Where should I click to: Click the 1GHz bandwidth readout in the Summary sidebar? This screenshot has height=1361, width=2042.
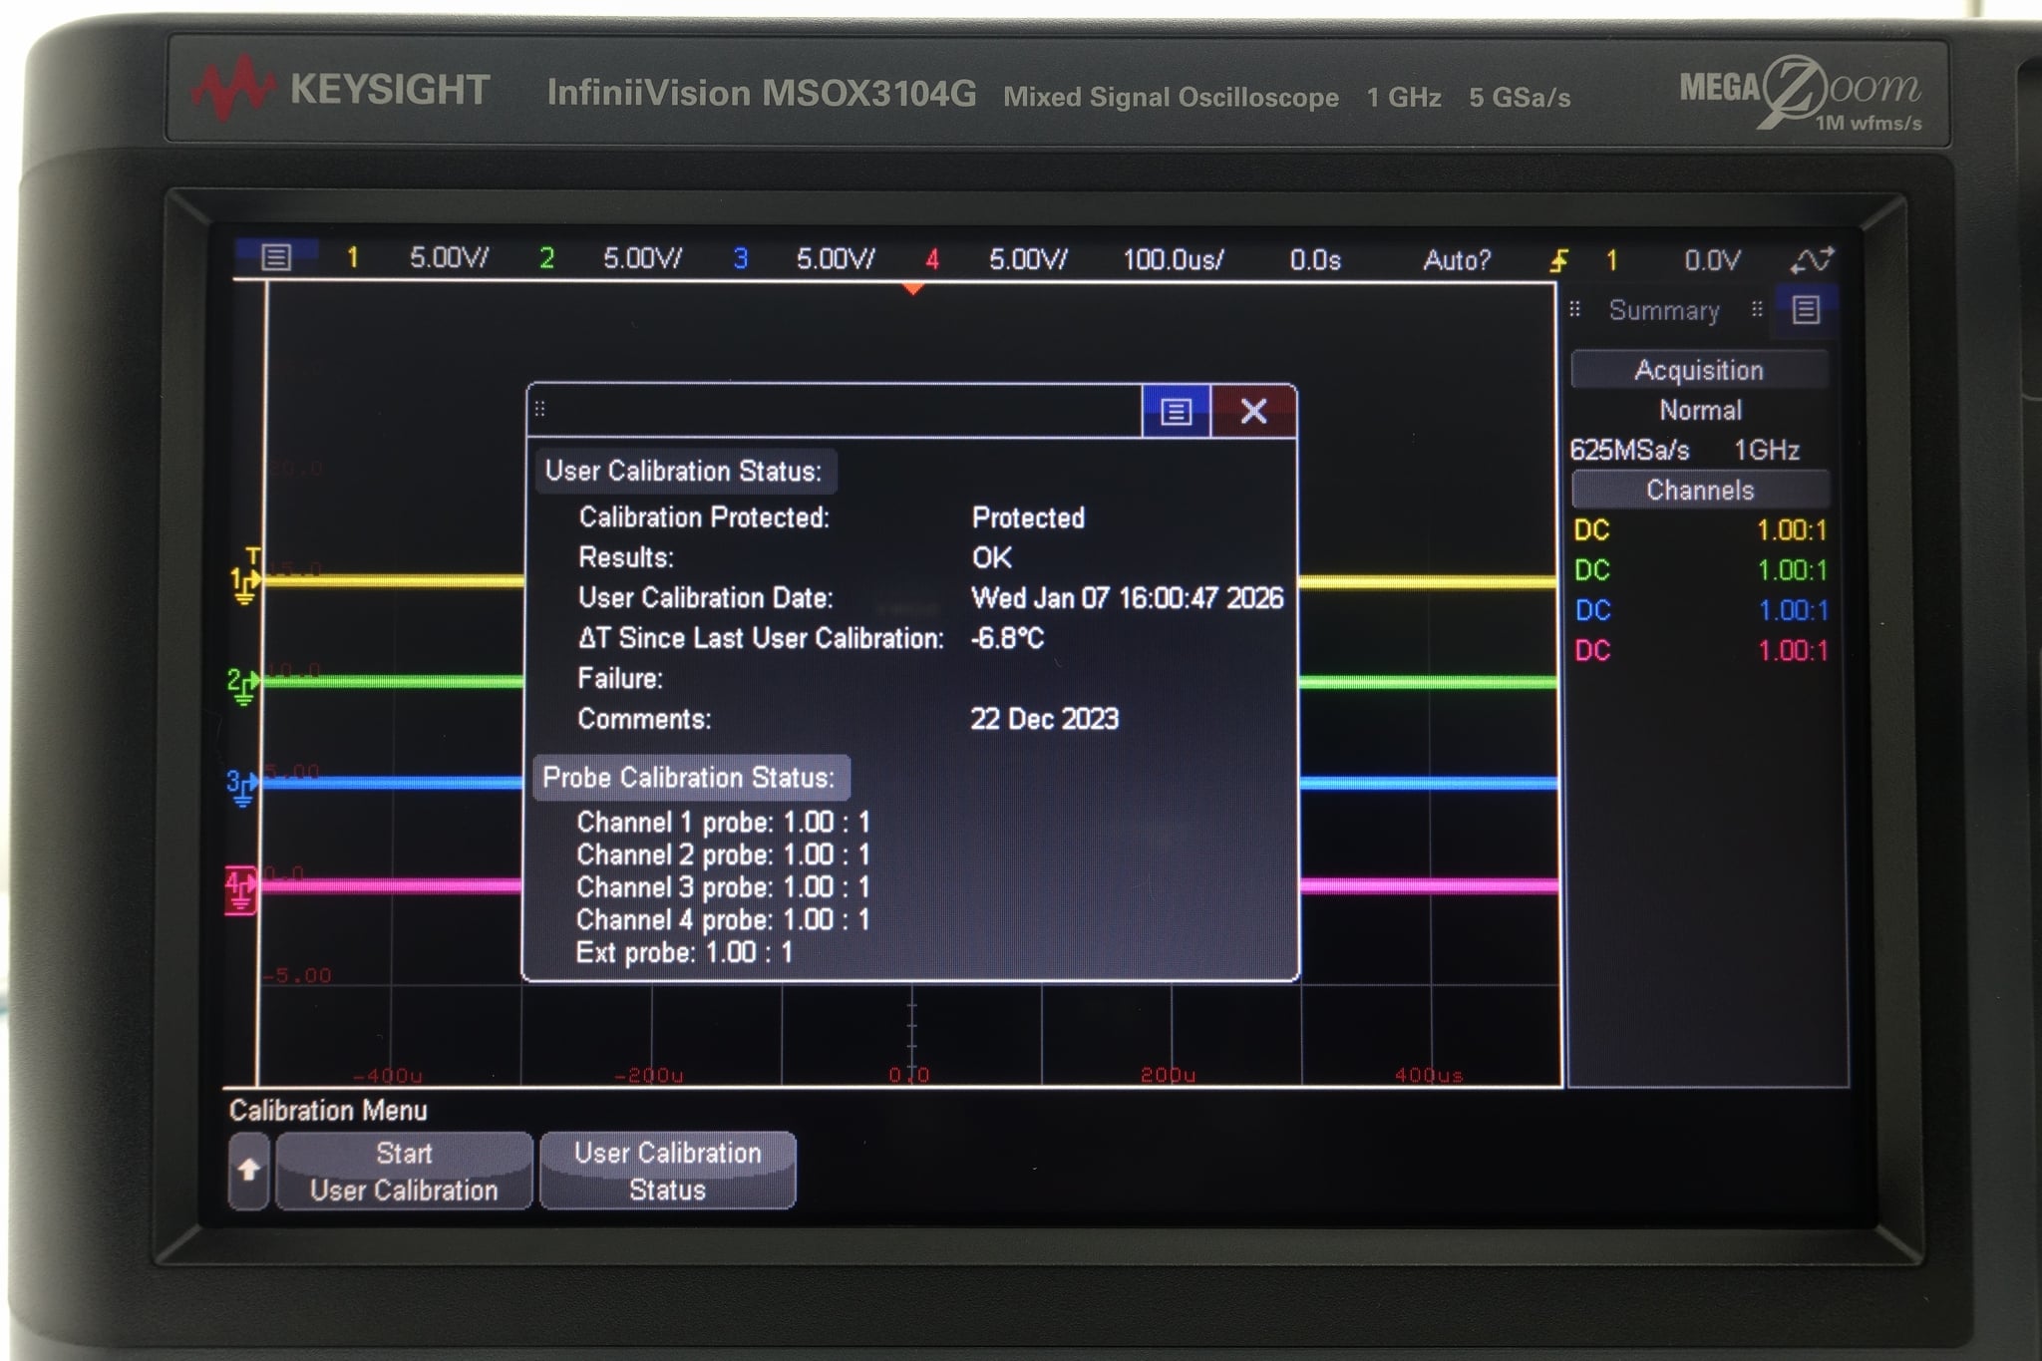tap(1767, 450)
